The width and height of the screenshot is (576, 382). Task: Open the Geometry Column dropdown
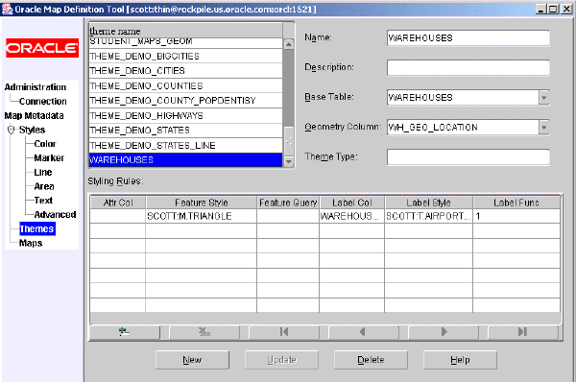click(x=544, y=127)
